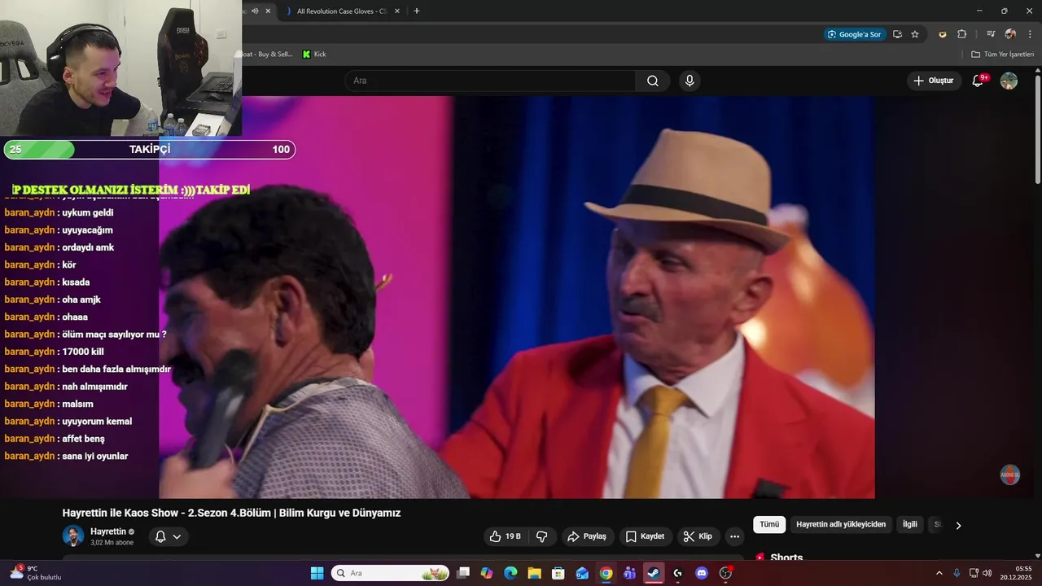The width and height of the screenshot is (1042, 586).
Task: Click the Klip clip button
Action: [698, 536]
